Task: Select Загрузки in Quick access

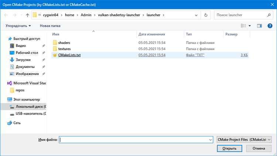Action: point(23,60)
